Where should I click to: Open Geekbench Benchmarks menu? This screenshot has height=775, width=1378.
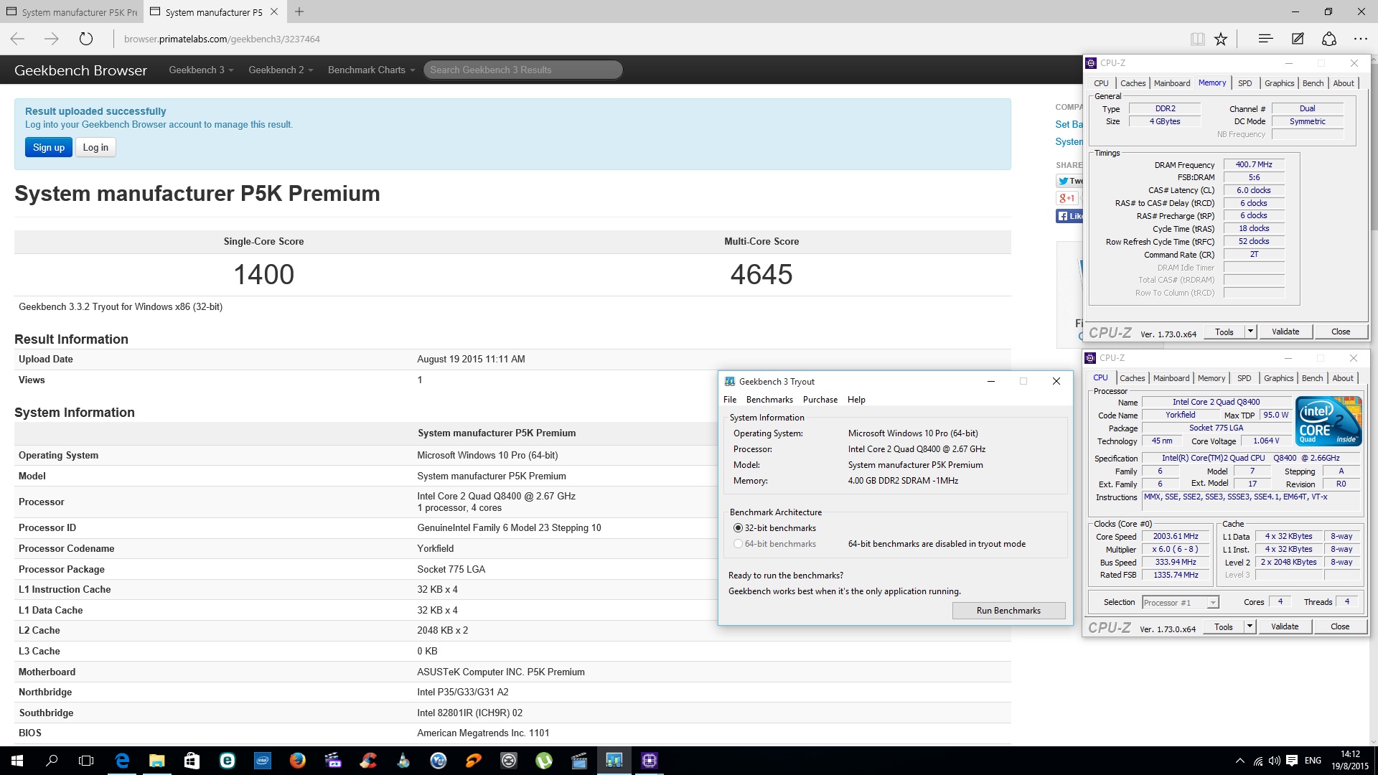769,400
